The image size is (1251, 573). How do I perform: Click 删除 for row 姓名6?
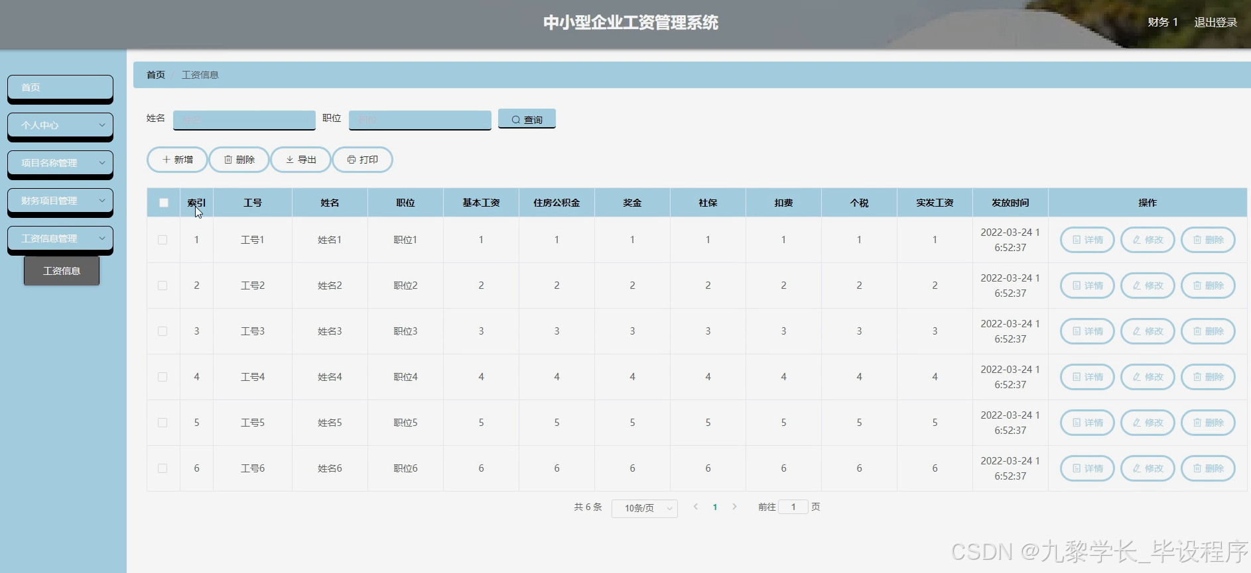pyautogui.click(x=1208, y=468)
